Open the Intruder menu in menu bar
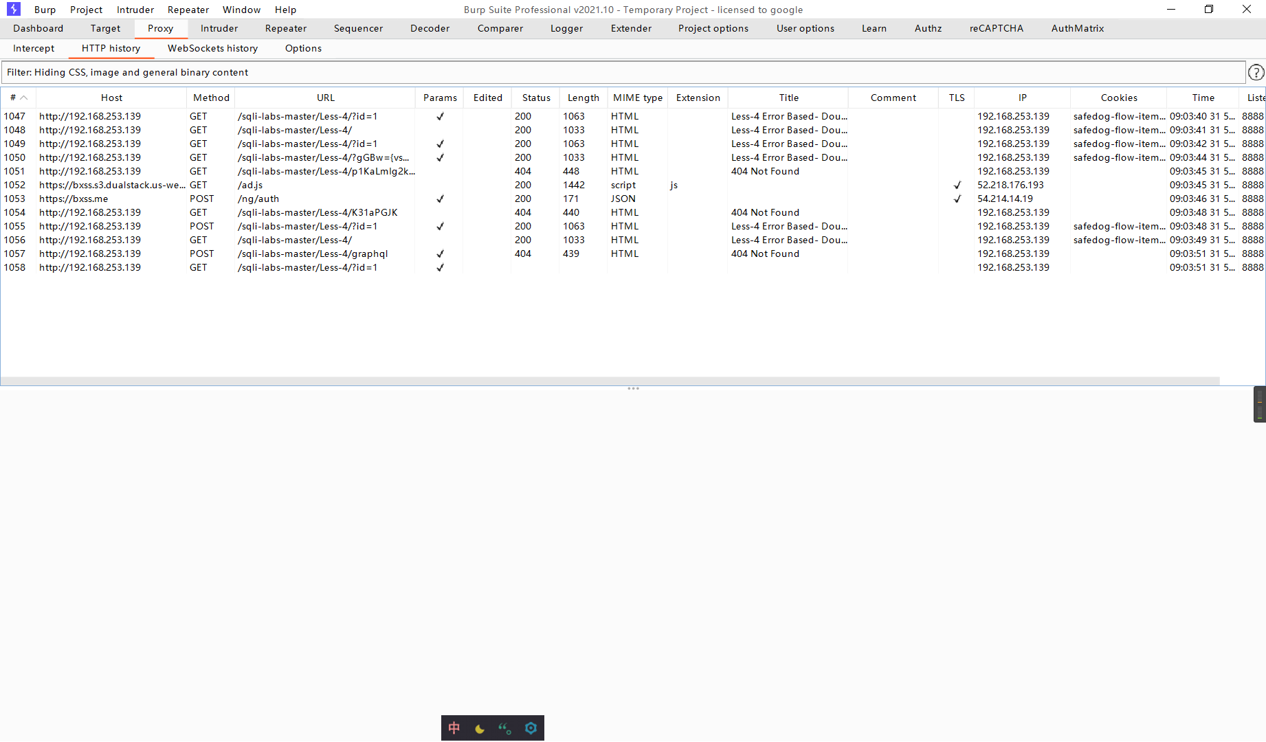Screen dimensions: 1266x742 click(x=135, y=10)
